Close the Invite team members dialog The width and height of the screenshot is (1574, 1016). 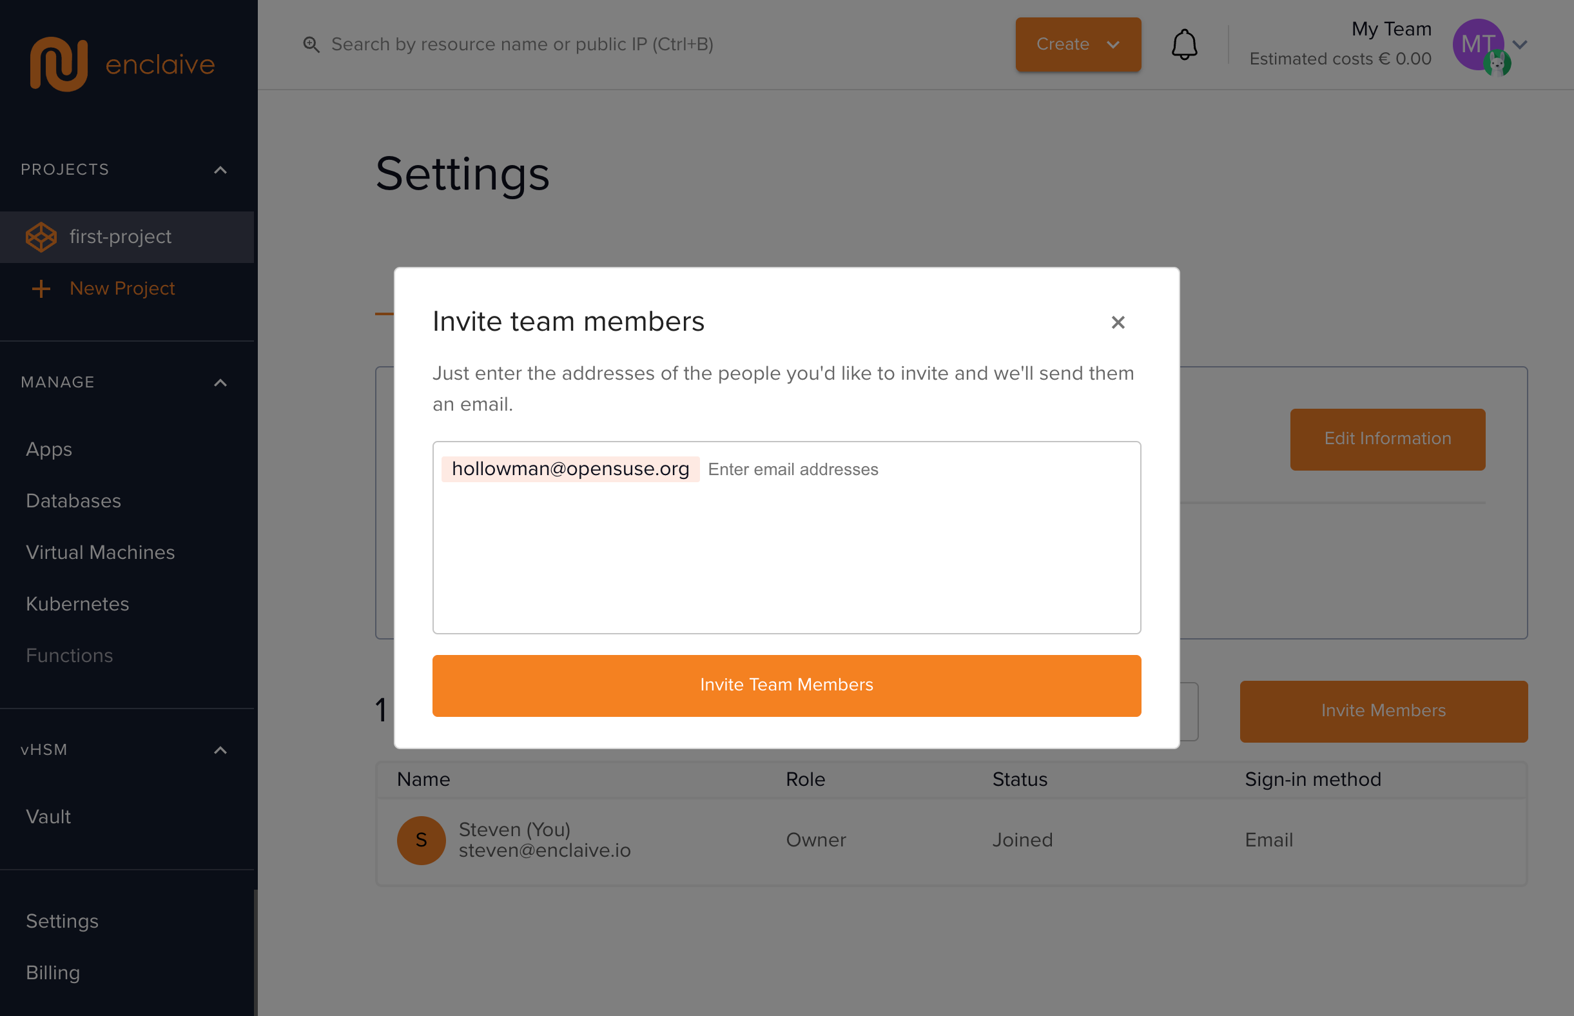(x=1118, y=322)
